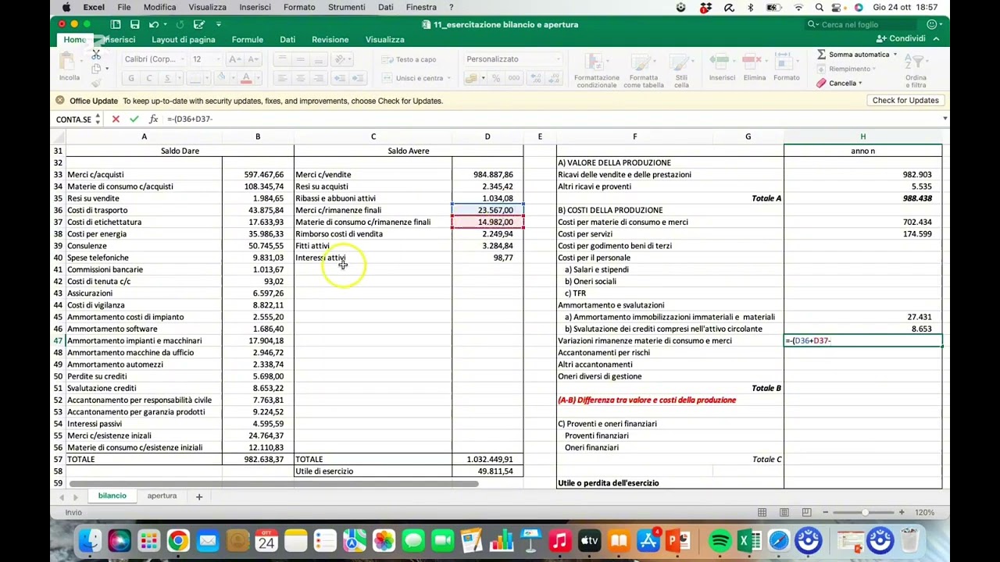This screenshot has height=562, width=1000.
Task: Click the thousands separator 000 button
Action: pos(513,78)
